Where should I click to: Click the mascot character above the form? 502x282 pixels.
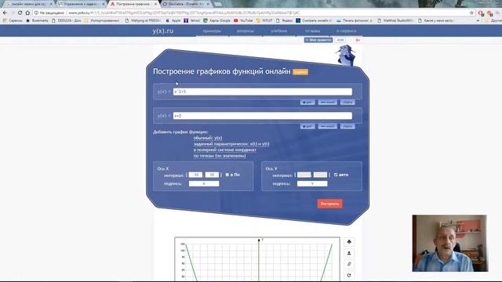click(347, 55)
